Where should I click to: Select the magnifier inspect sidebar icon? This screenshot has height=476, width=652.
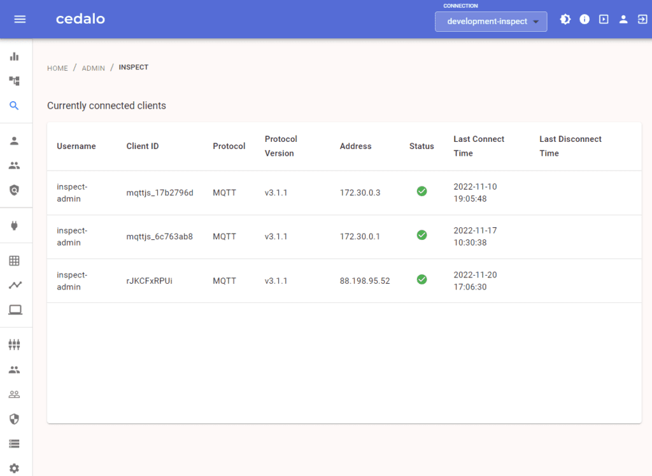point(14,106)
